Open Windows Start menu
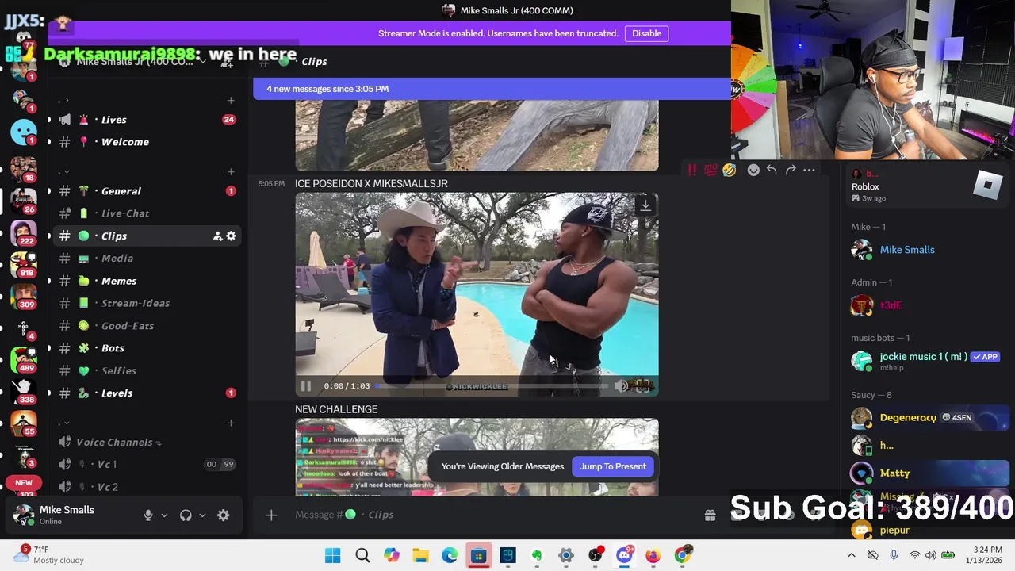 click(x=333, y=556)
